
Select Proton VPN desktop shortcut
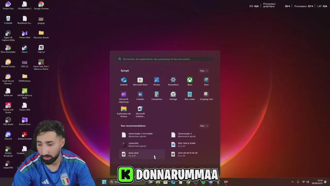(25, 107)
